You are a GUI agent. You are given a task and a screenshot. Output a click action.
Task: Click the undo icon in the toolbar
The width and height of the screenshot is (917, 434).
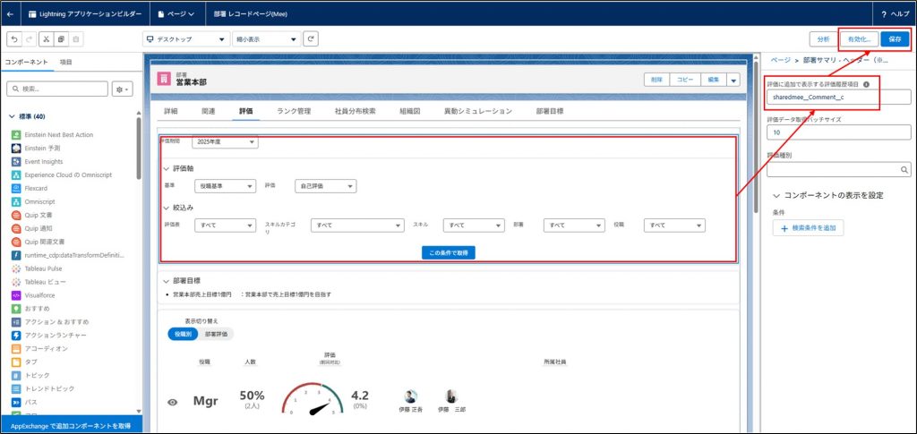tap(14, 39)
